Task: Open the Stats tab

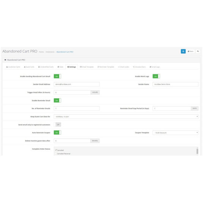Action: click(60, 67)
